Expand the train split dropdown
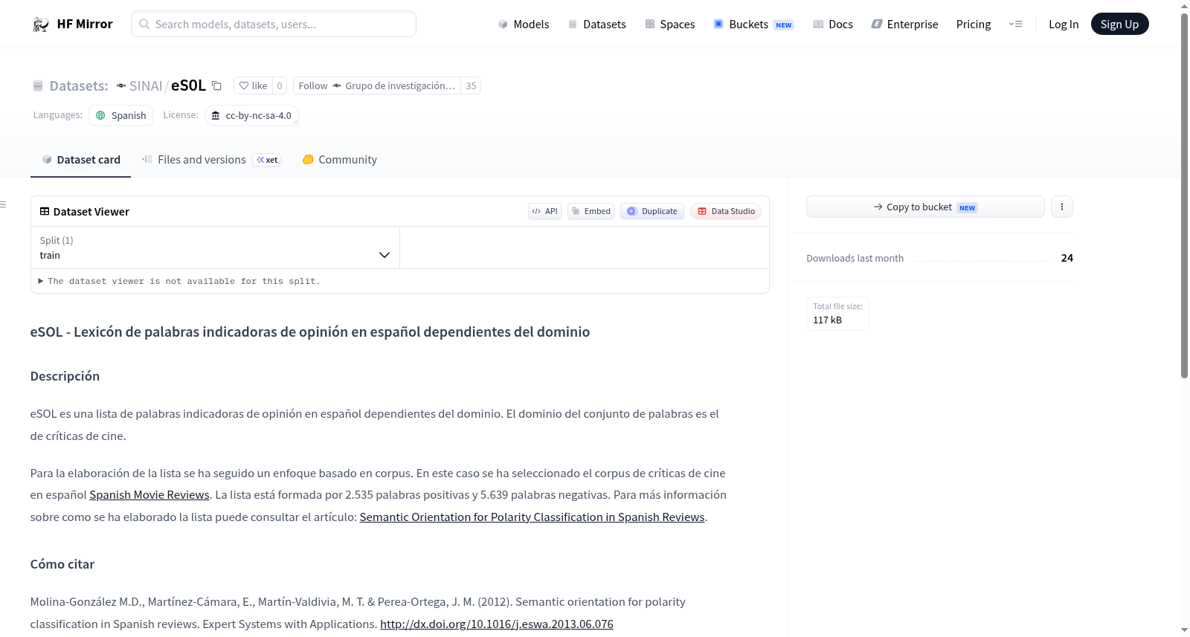The image size is (1190, 637). click(215, 248)
